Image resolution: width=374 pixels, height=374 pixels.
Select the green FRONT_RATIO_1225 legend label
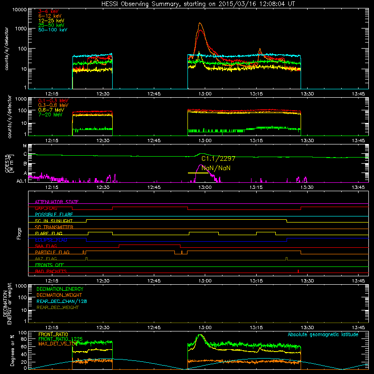pos(60,339)
